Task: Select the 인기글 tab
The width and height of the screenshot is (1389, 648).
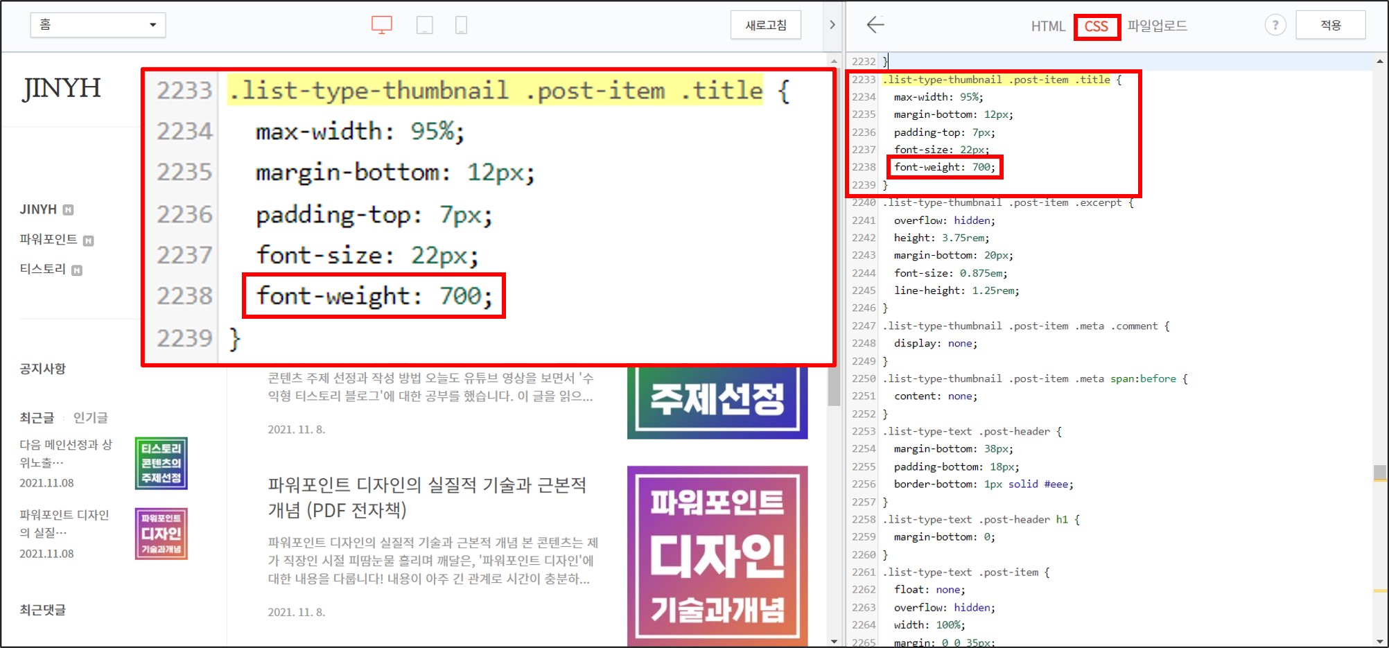Action: 91,417
